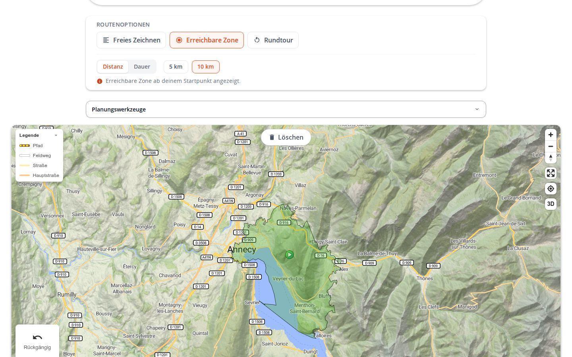Image resolution: width=572 pixels, height=357 pixels.
Task: Switch to Distanz mode
Action: [113, 67]
